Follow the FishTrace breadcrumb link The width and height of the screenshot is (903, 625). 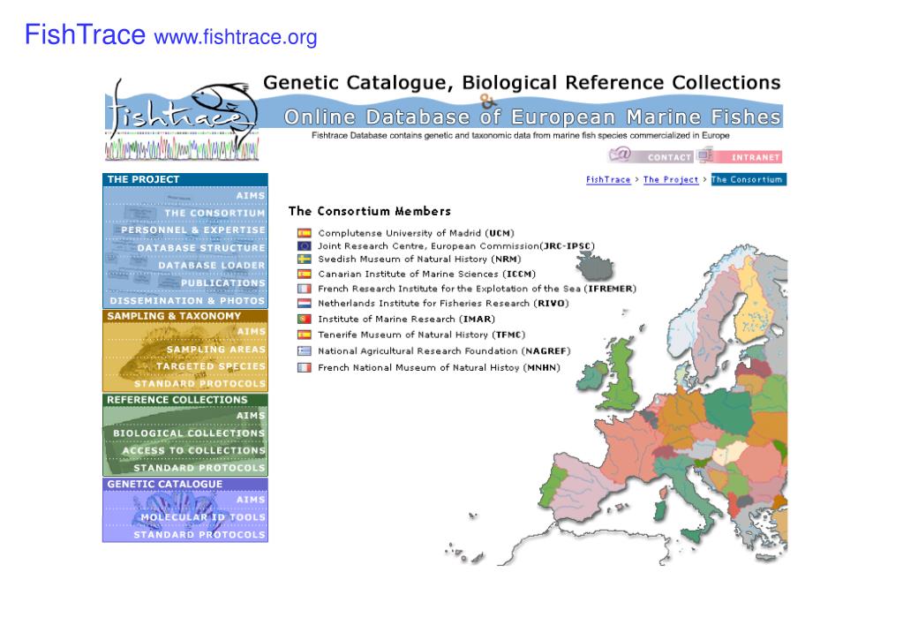click(608, 180)
